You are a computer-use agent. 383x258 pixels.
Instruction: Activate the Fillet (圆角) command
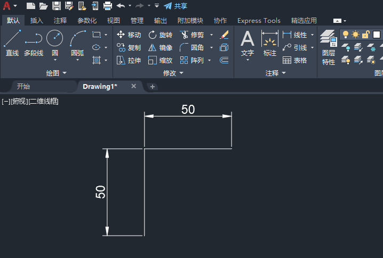[192, 47]
